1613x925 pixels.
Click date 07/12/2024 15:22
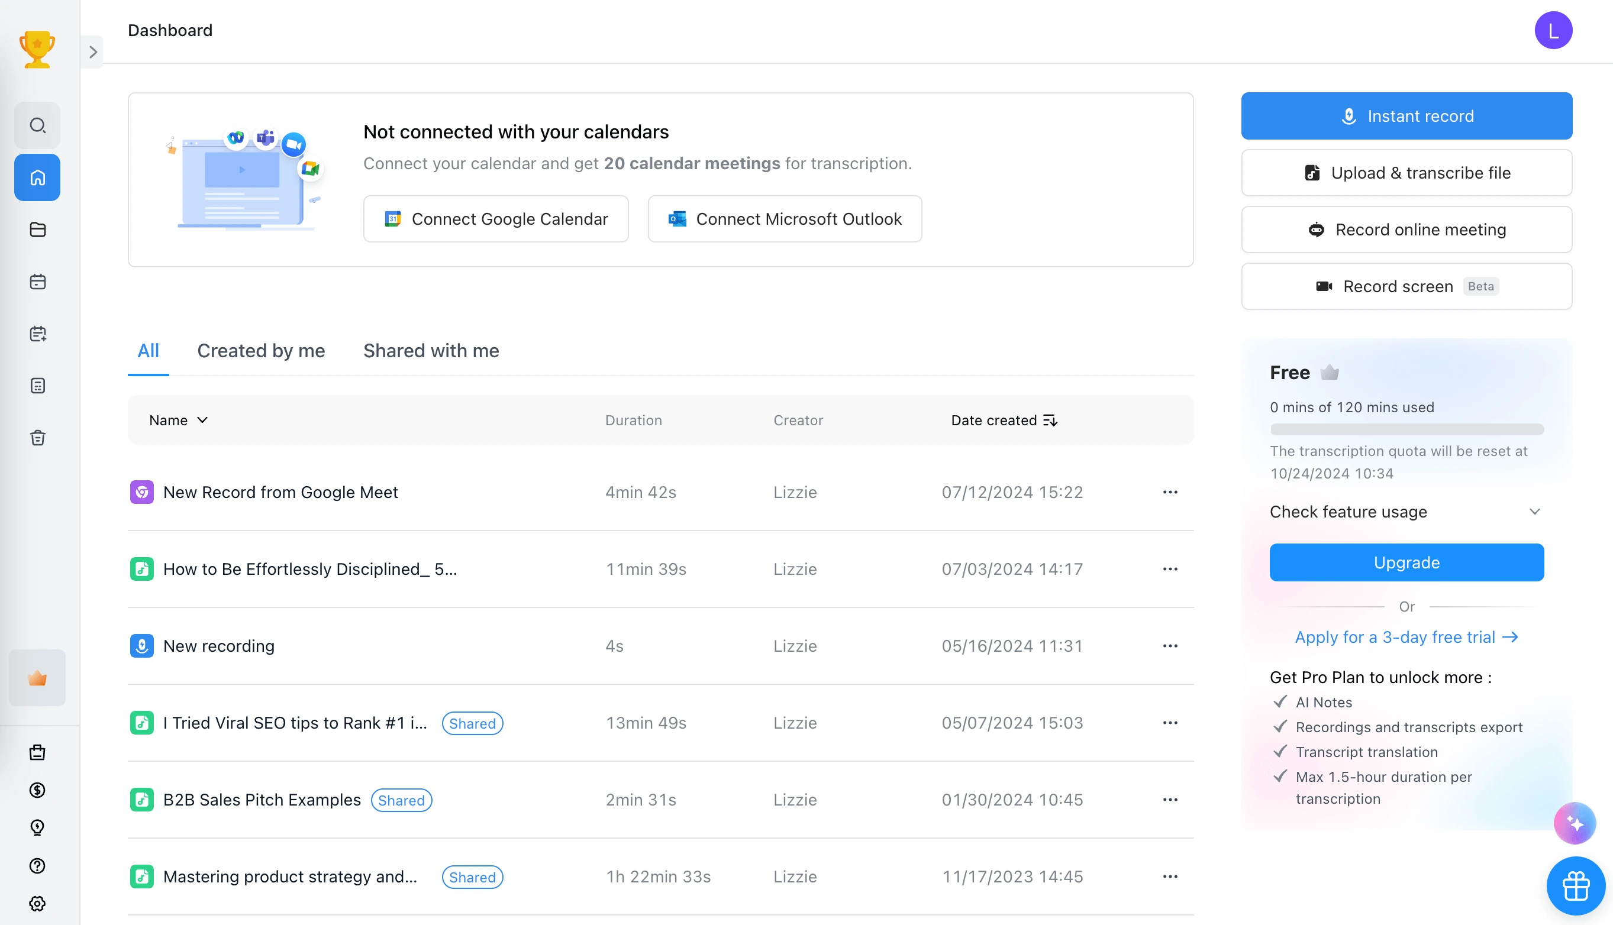[x=1012, y=492]
